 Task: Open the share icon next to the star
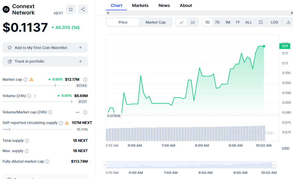pyautogui.click(x=83, y=9)
